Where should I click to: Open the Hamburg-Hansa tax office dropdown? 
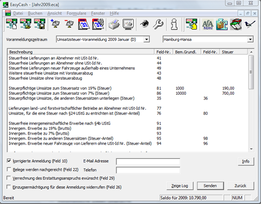(x=250, y=39)
